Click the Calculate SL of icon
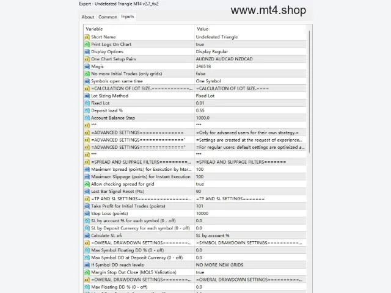The width and height of the screenshot is (391, 293). pos(87,236)
